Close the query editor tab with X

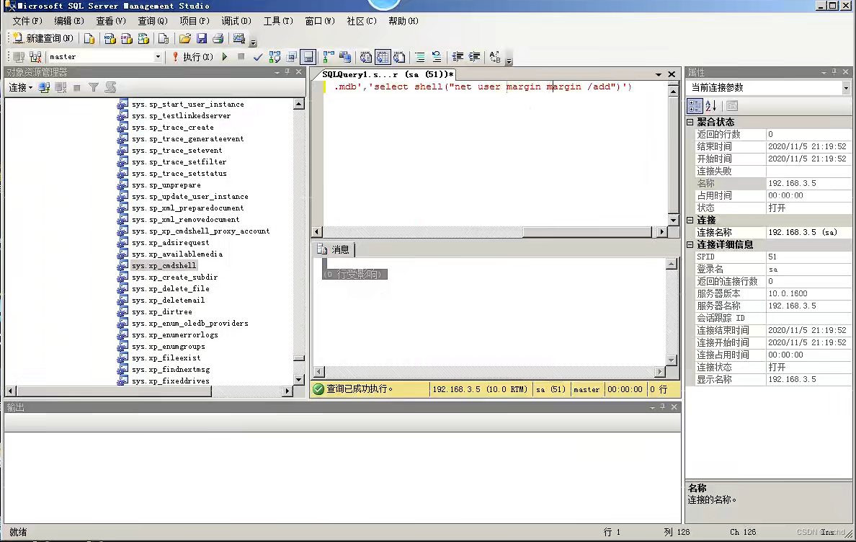click(x=672, y=74)
